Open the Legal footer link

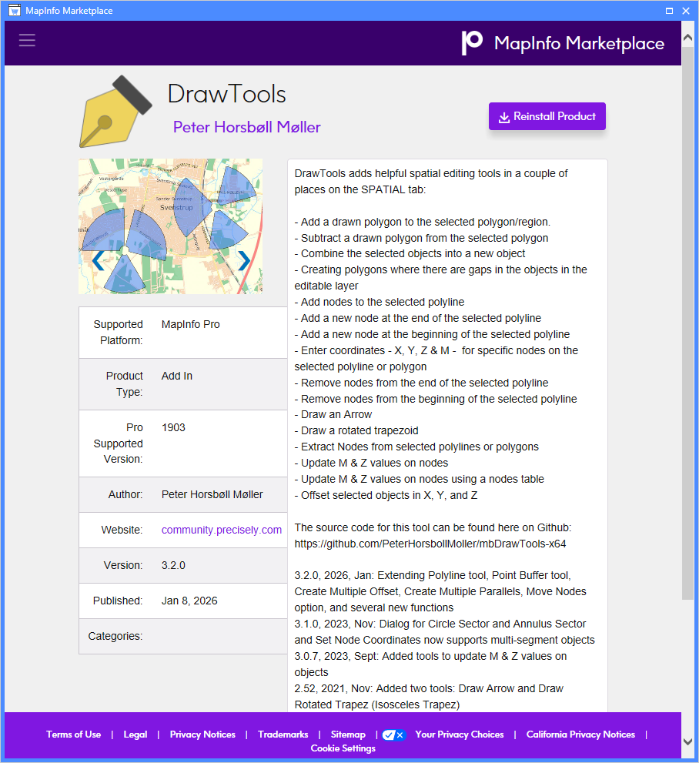[x=135, y=735]
